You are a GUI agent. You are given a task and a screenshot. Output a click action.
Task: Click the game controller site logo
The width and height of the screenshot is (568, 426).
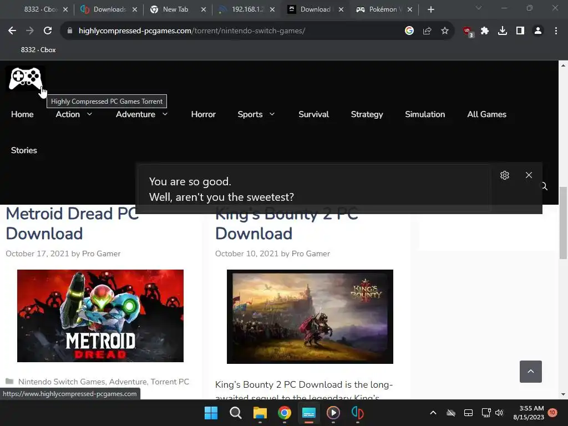click(x=26, y=78)
